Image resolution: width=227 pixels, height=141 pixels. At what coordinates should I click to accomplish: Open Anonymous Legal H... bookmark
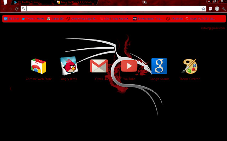click(82, 19)
